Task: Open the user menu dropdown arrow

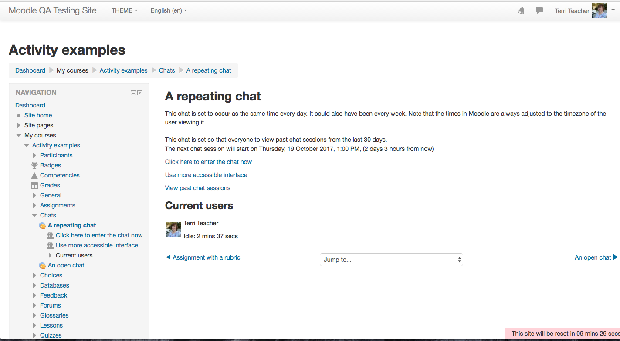Action: [x=613, y=10]
